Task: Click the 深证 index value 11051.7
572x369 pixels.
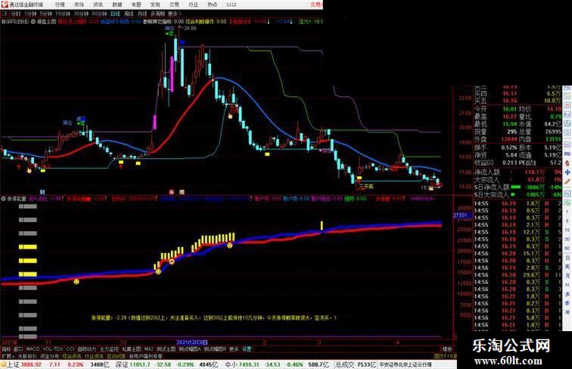Action: pyautogui.click(x=140, y=365)
